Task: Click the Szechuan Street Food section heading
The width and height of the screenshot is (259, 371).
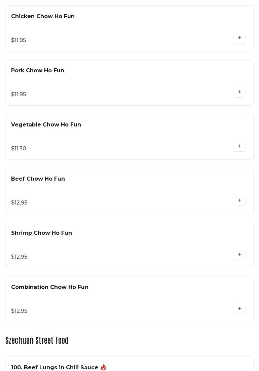Action: (37, 340)
